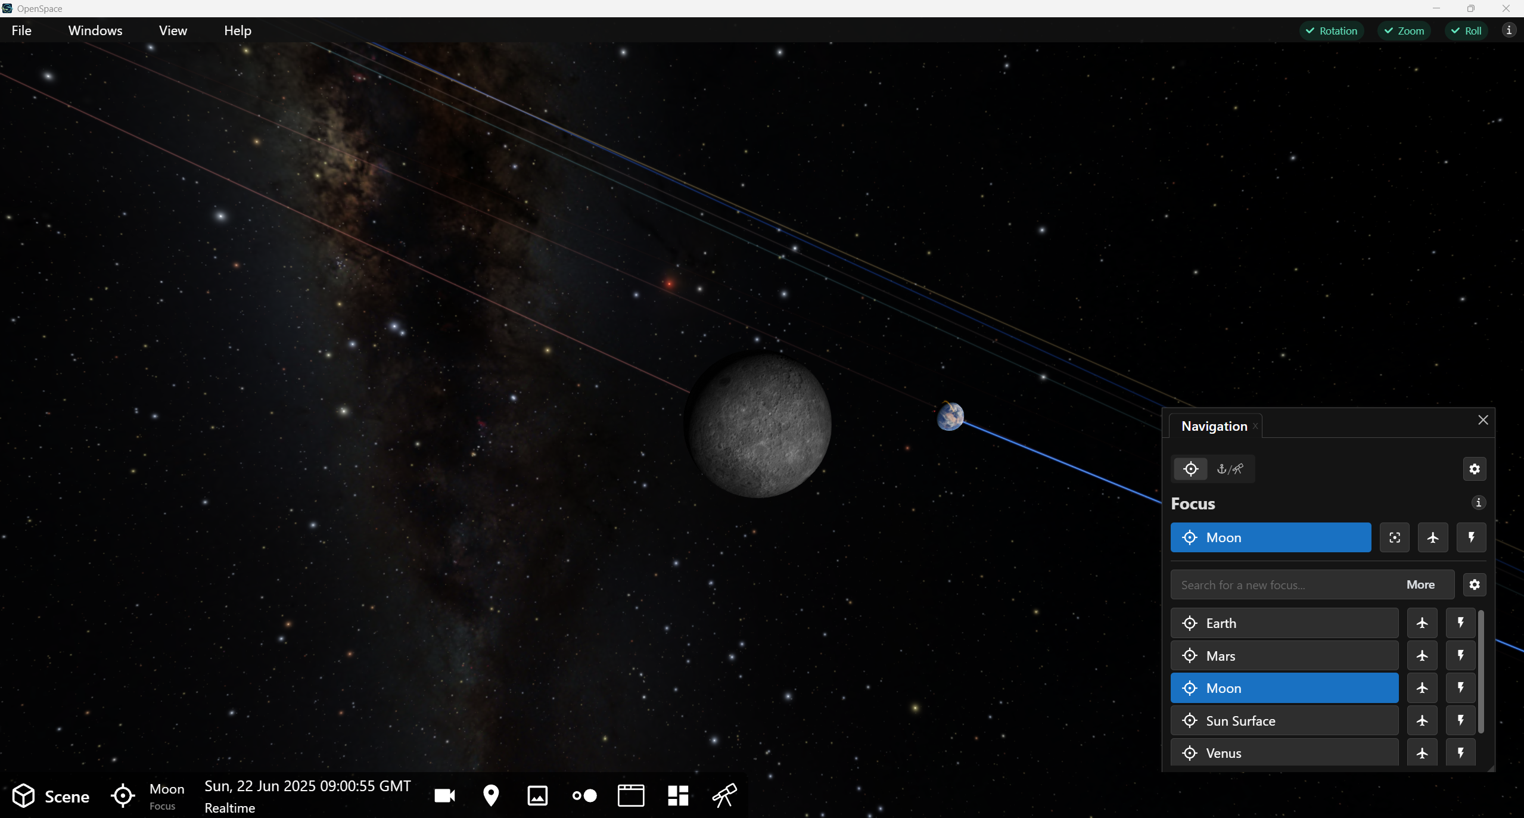
Task: Click the blue Moon current focus button
Action: point(1271,537)
